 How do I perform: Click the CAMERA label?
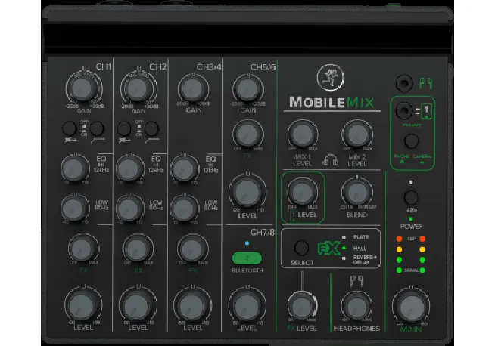point(422,156)
